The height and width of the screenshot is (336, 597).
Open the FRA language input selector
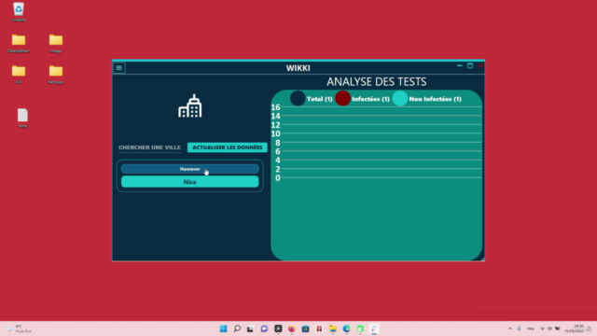click(x=531, y=329)
